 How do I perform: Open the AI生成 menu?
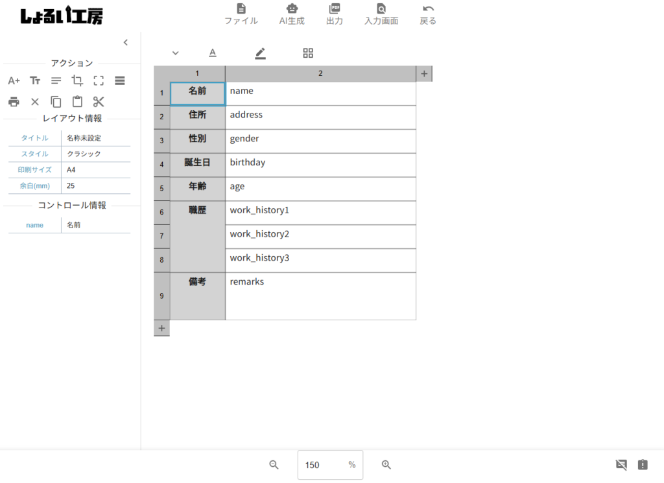pyautogui.click(x=292, y=14)
